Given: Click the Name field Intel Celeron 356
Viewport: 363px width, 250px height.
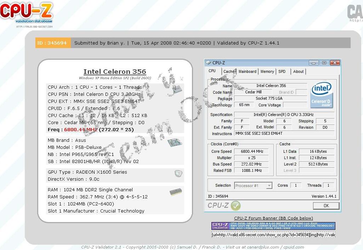Looking at the screenshot, I should 271,86.
